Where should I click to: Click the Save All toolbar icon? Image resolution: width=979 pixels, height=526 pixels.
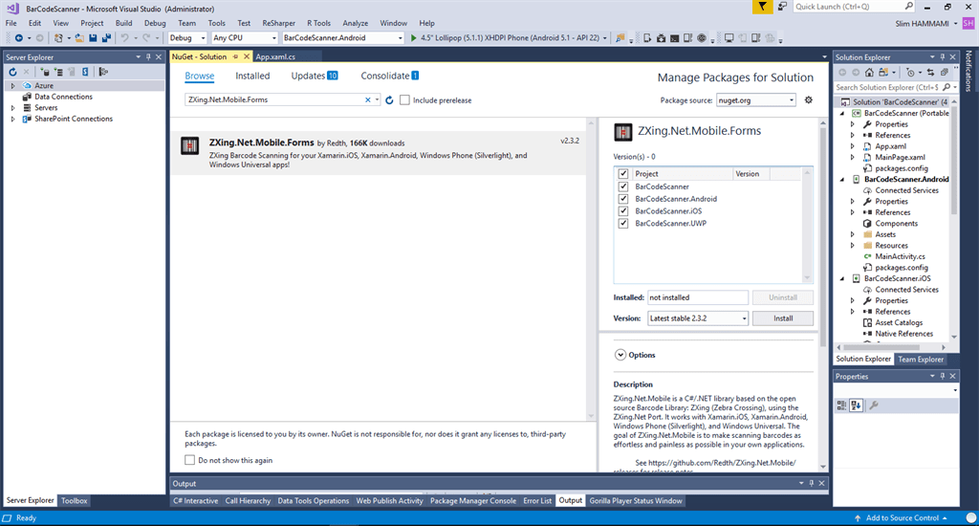pos(106,38)
